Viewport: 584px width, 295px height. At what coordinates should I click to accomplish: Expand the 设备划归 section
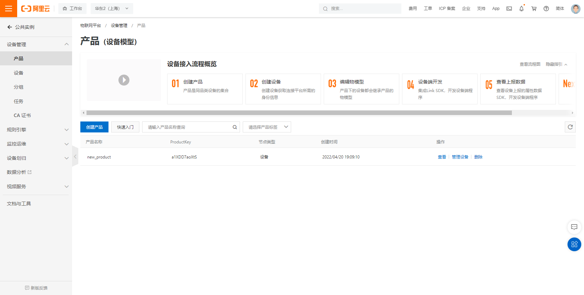(36, 158)
